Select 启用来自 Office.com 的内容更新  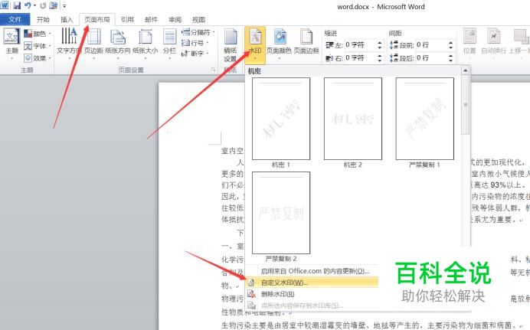(x=316, y=271)
